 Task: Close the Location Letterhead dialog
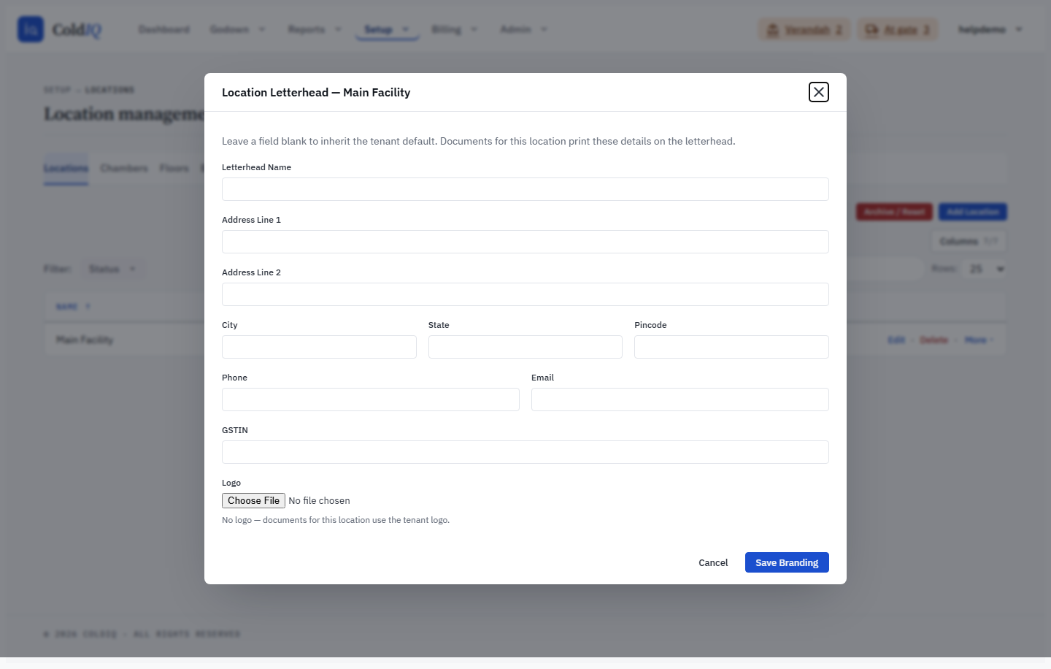click(x=819, y=92)
